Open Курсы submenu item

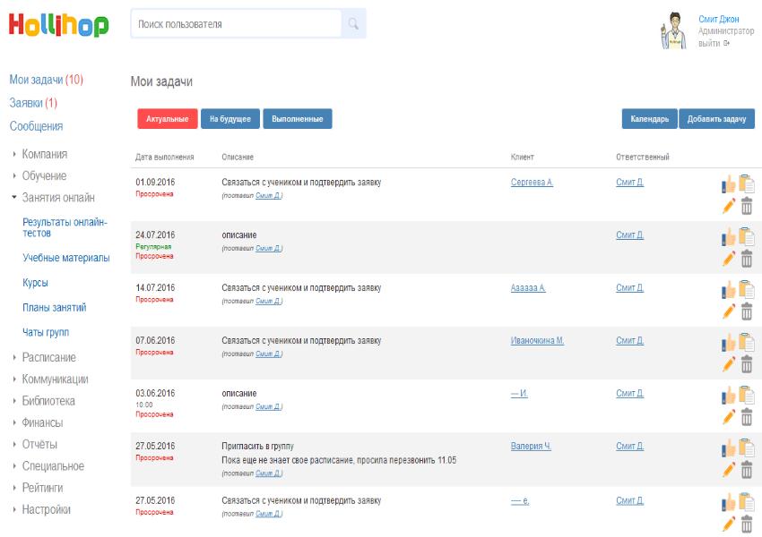click(x=35, y=283)
